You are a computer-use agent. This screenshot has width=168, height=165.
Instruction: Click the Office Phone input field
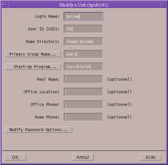83,105
